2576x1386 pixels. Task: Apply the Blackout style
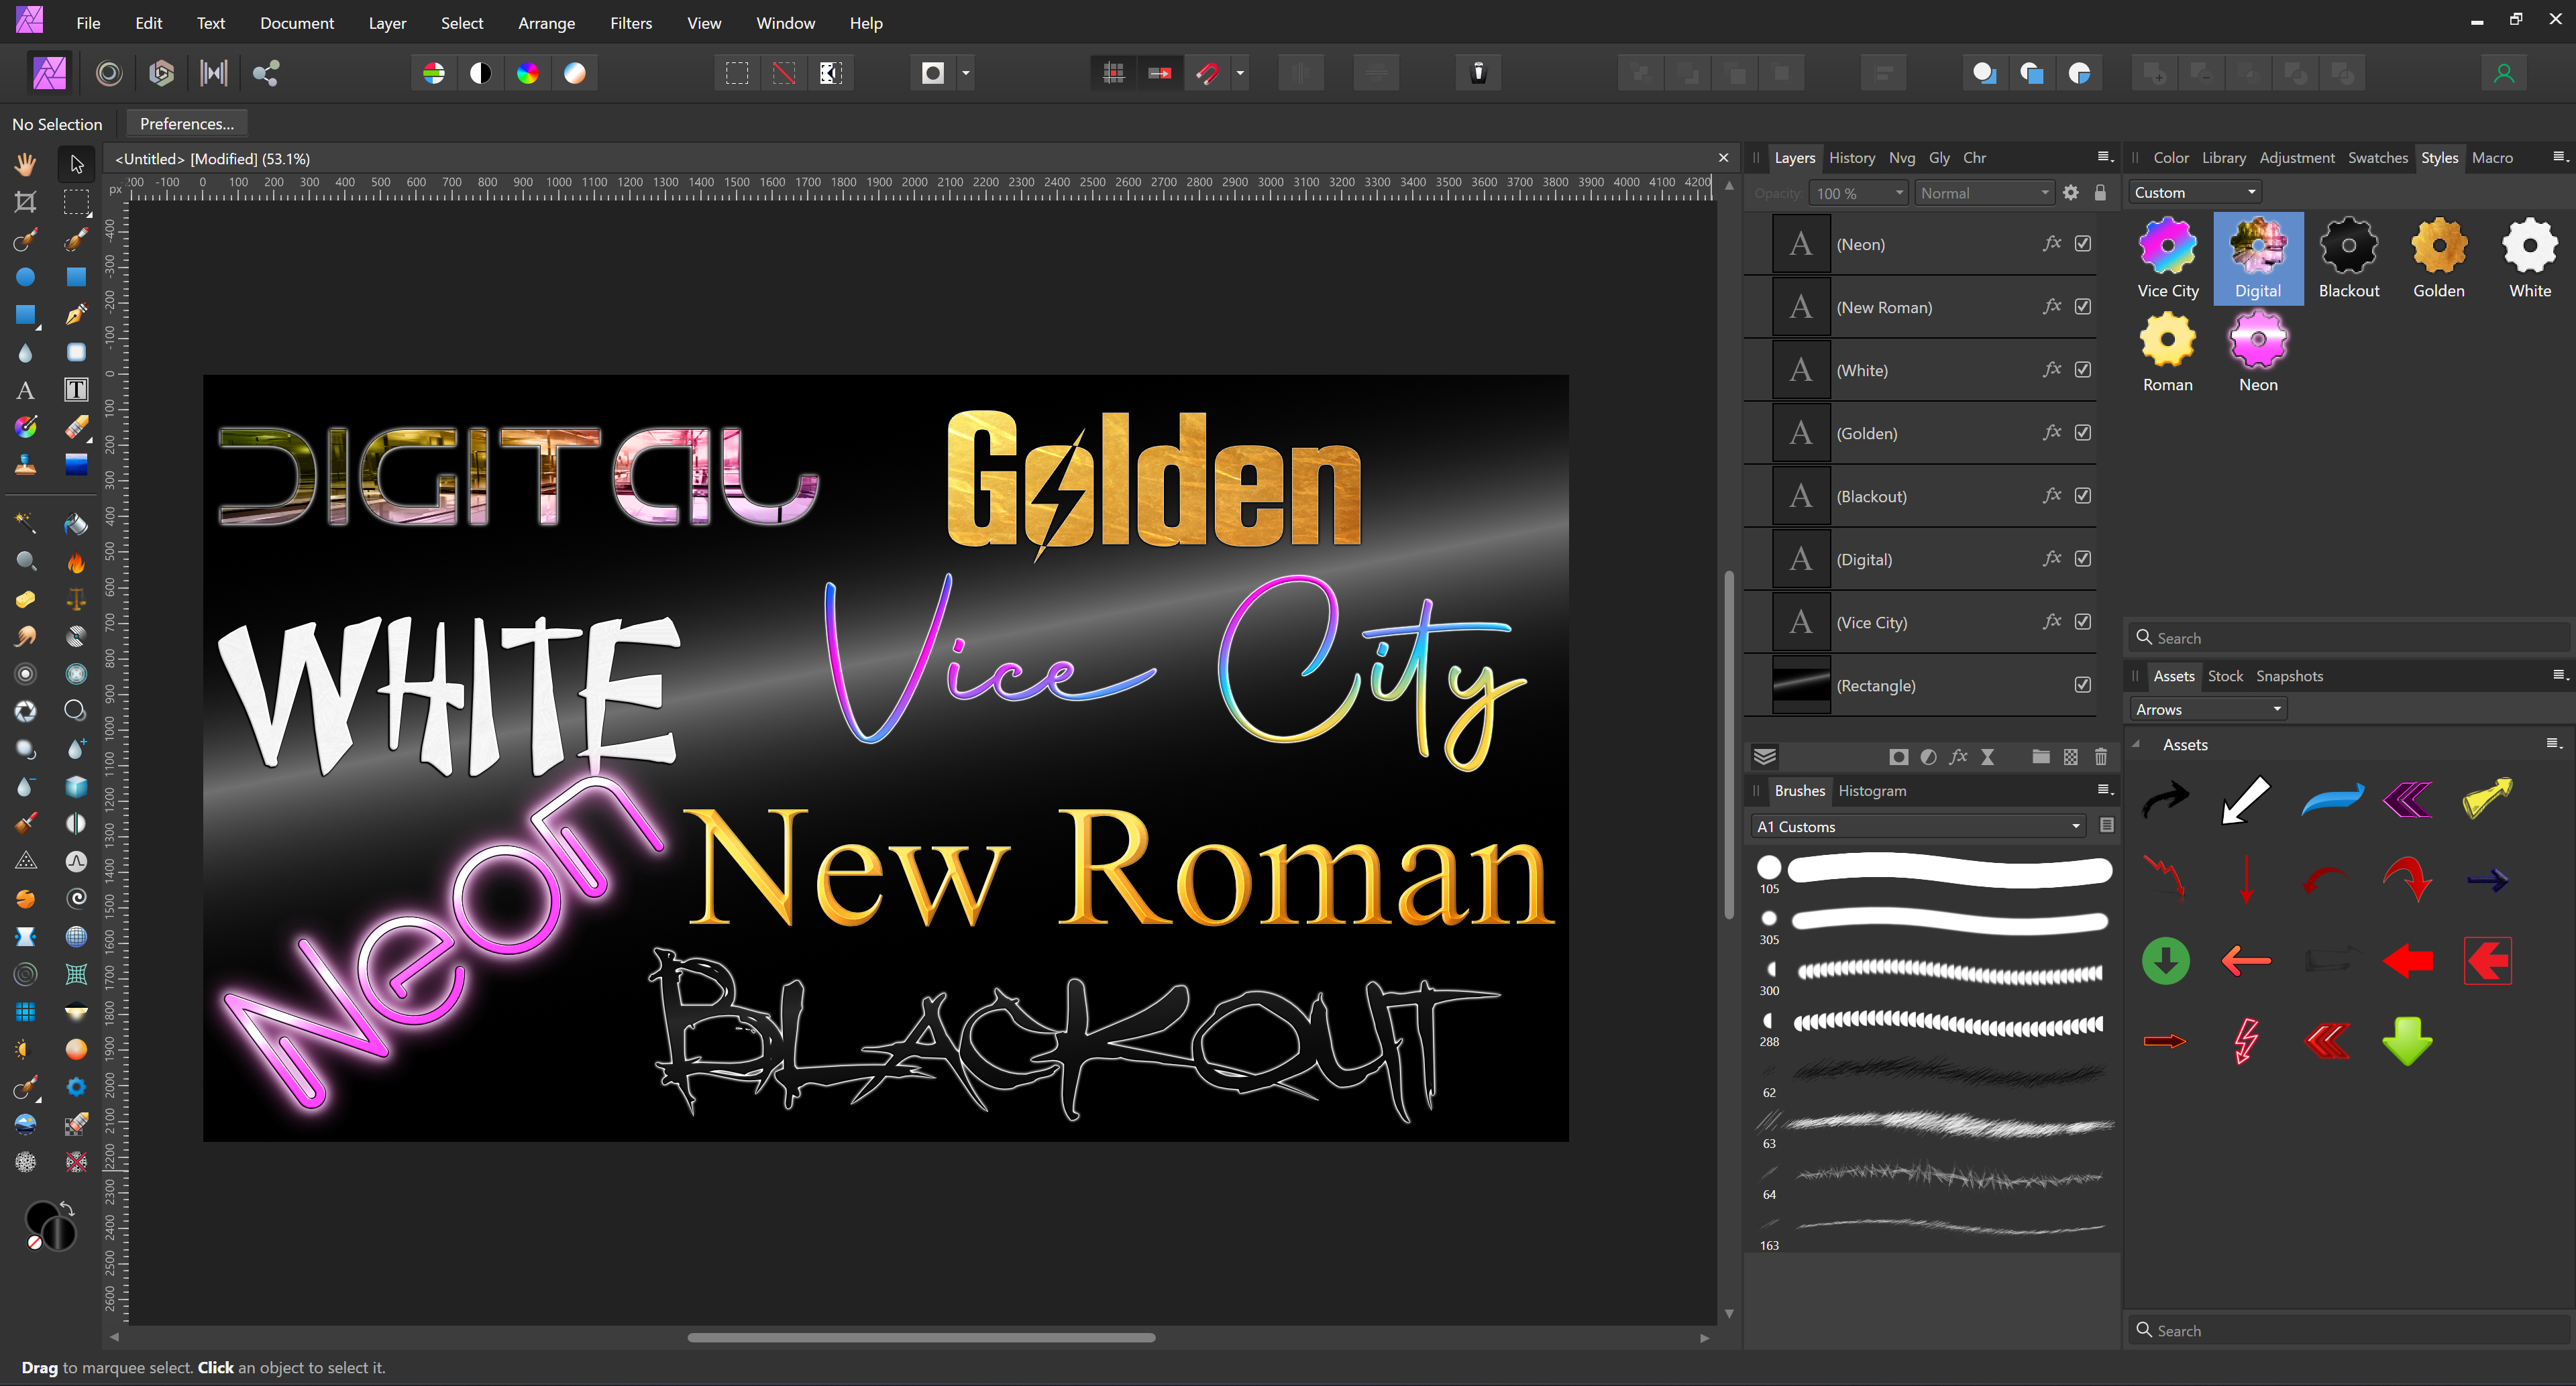click(x=2349, y=259)
